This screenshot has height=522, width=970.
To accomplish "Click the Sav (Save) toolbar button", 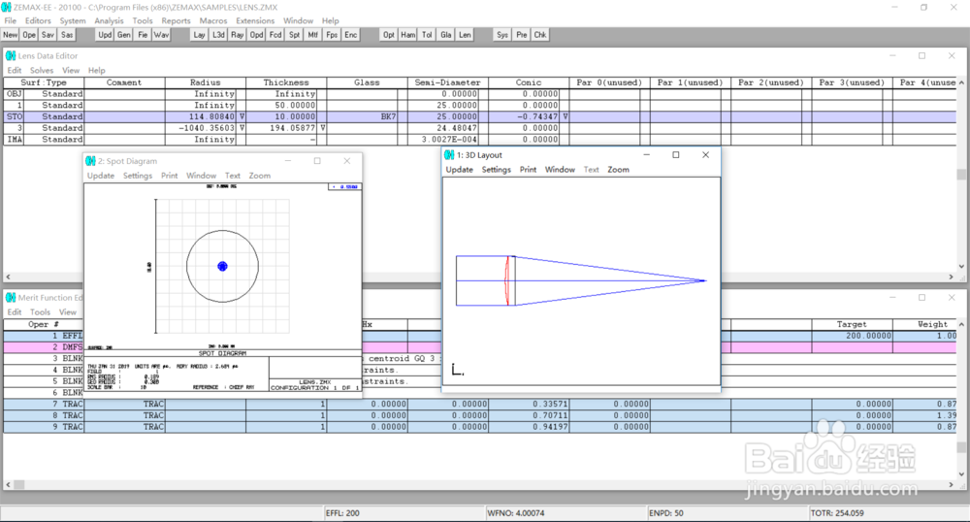I will tap(48, 35).
